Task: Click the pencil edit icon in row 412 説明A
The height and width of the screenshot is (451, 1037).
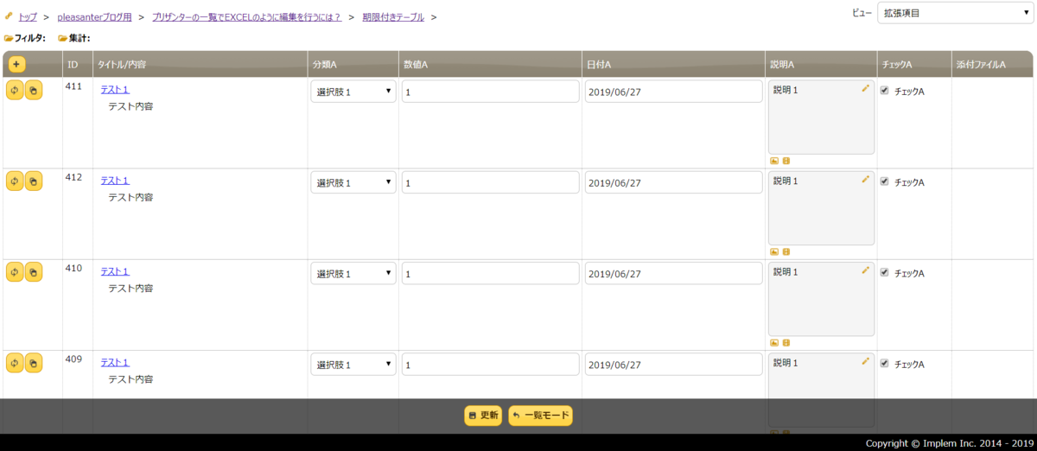Action: point(865,179)
